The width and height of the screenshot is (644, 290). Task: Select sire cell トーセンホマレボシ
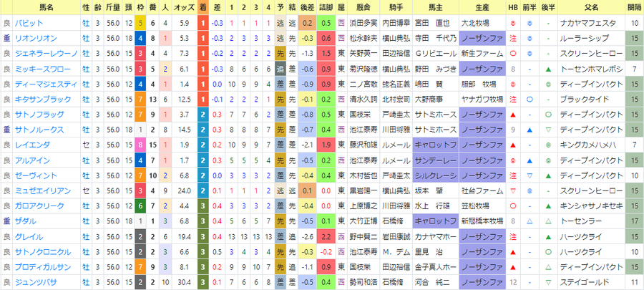tap(591, 69)
